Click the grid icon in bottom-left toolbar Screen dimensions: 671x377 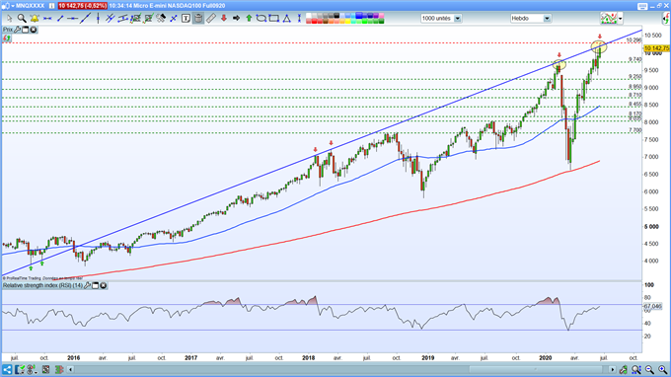tap(45, 369)
